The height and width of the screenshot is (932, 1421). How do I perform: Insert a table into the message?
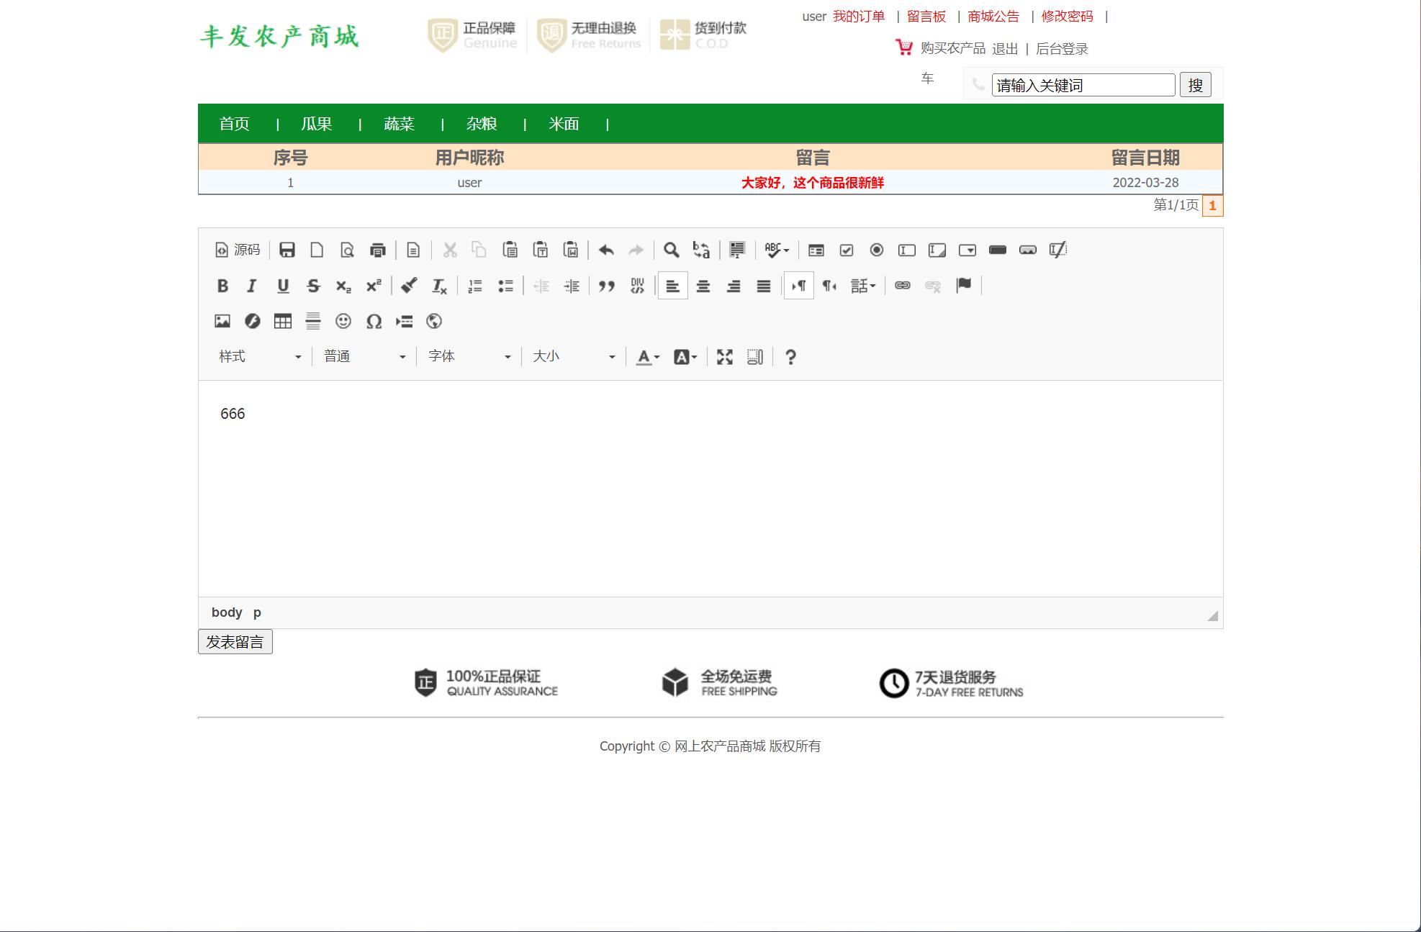(282, 322)
